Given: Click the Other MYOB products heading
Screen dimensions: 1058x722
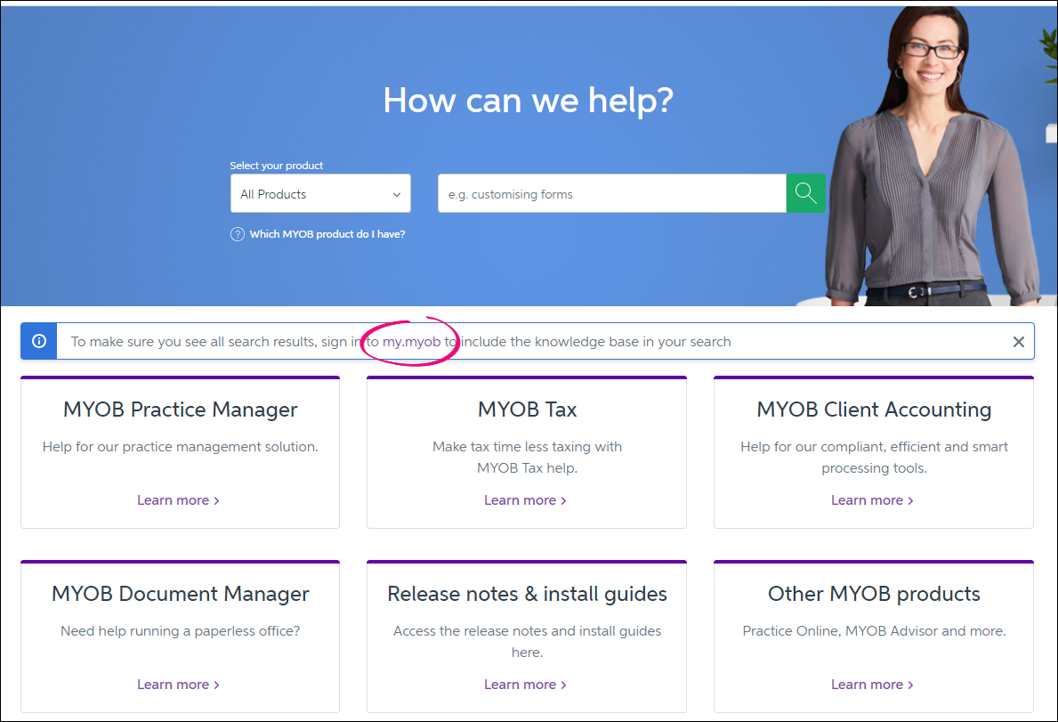Looking at the screenshot, I should (x=874, y=594).
